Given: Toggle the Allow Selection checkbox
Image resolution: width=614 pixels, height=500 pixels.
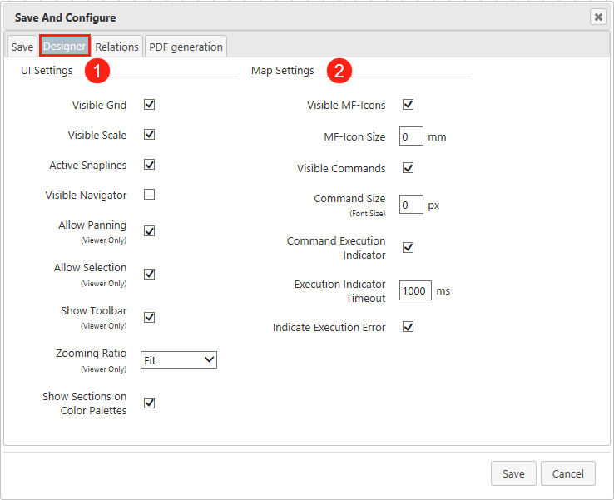Looking at the screenshot, I should click(150, 274).
